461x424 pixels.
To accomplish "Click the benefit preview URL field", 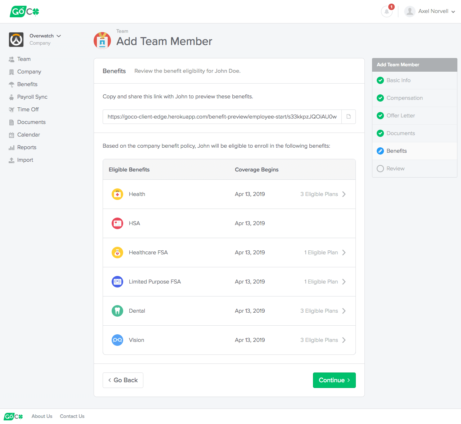I will [222, 116].
